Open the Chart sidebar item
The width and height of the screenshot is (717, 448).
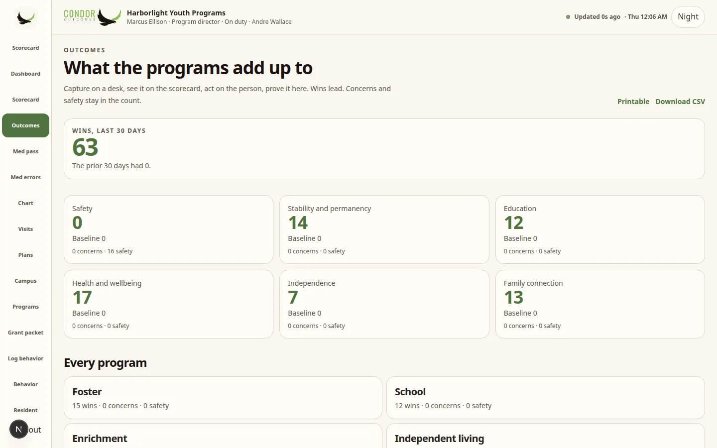[x=26, y=203]
